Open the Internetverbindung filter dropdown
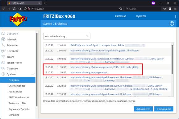Viewport: 179px width, 119px height. point(67,36)
